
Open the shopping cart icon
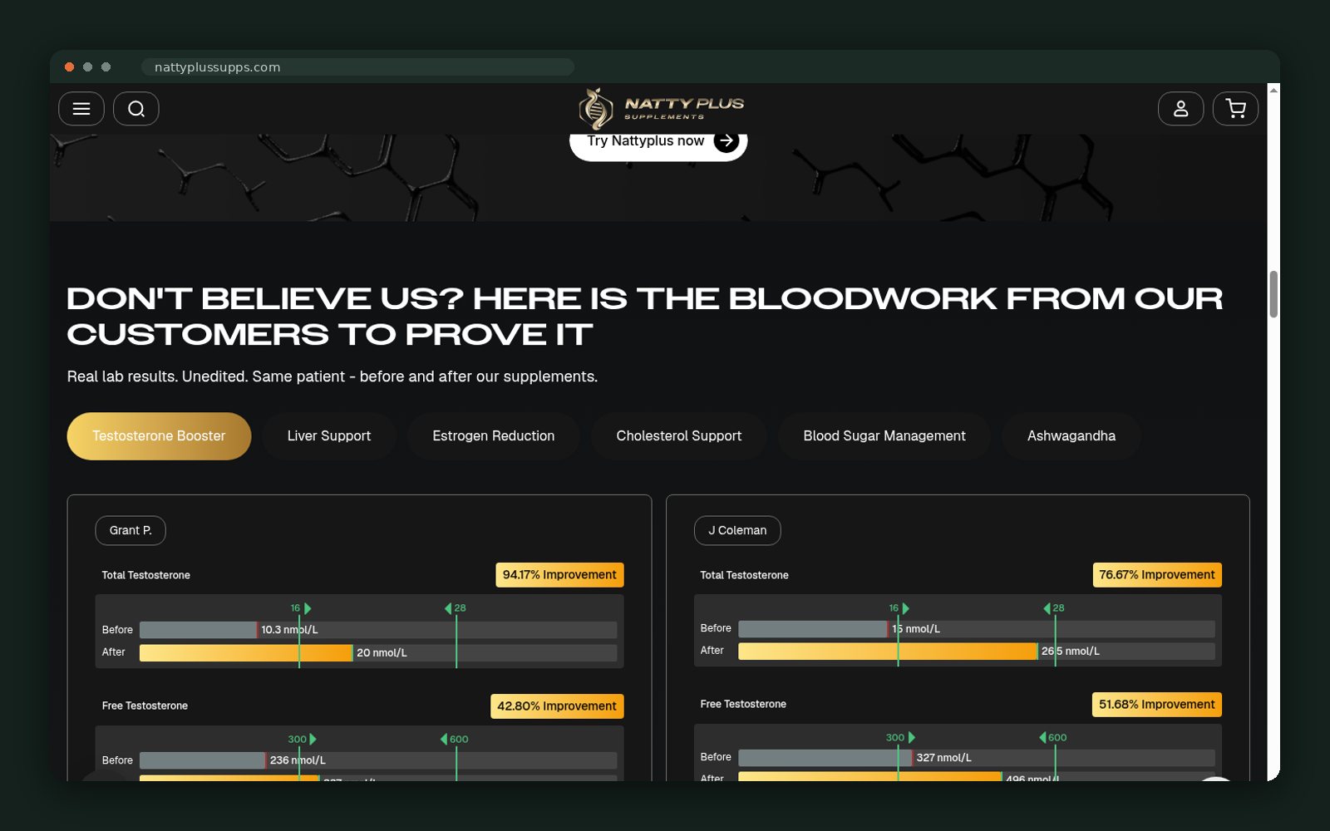click(1235, 109)
